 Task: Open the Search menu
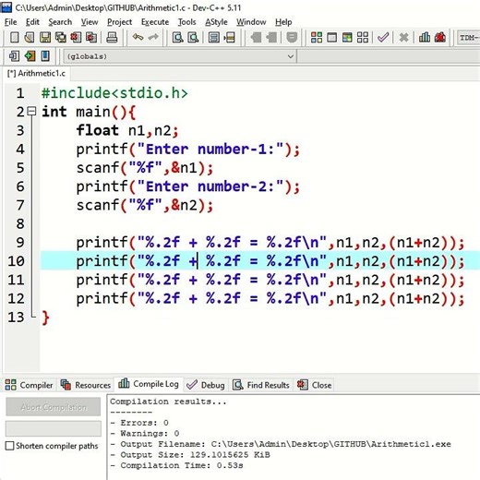click(x=60, y=22)
